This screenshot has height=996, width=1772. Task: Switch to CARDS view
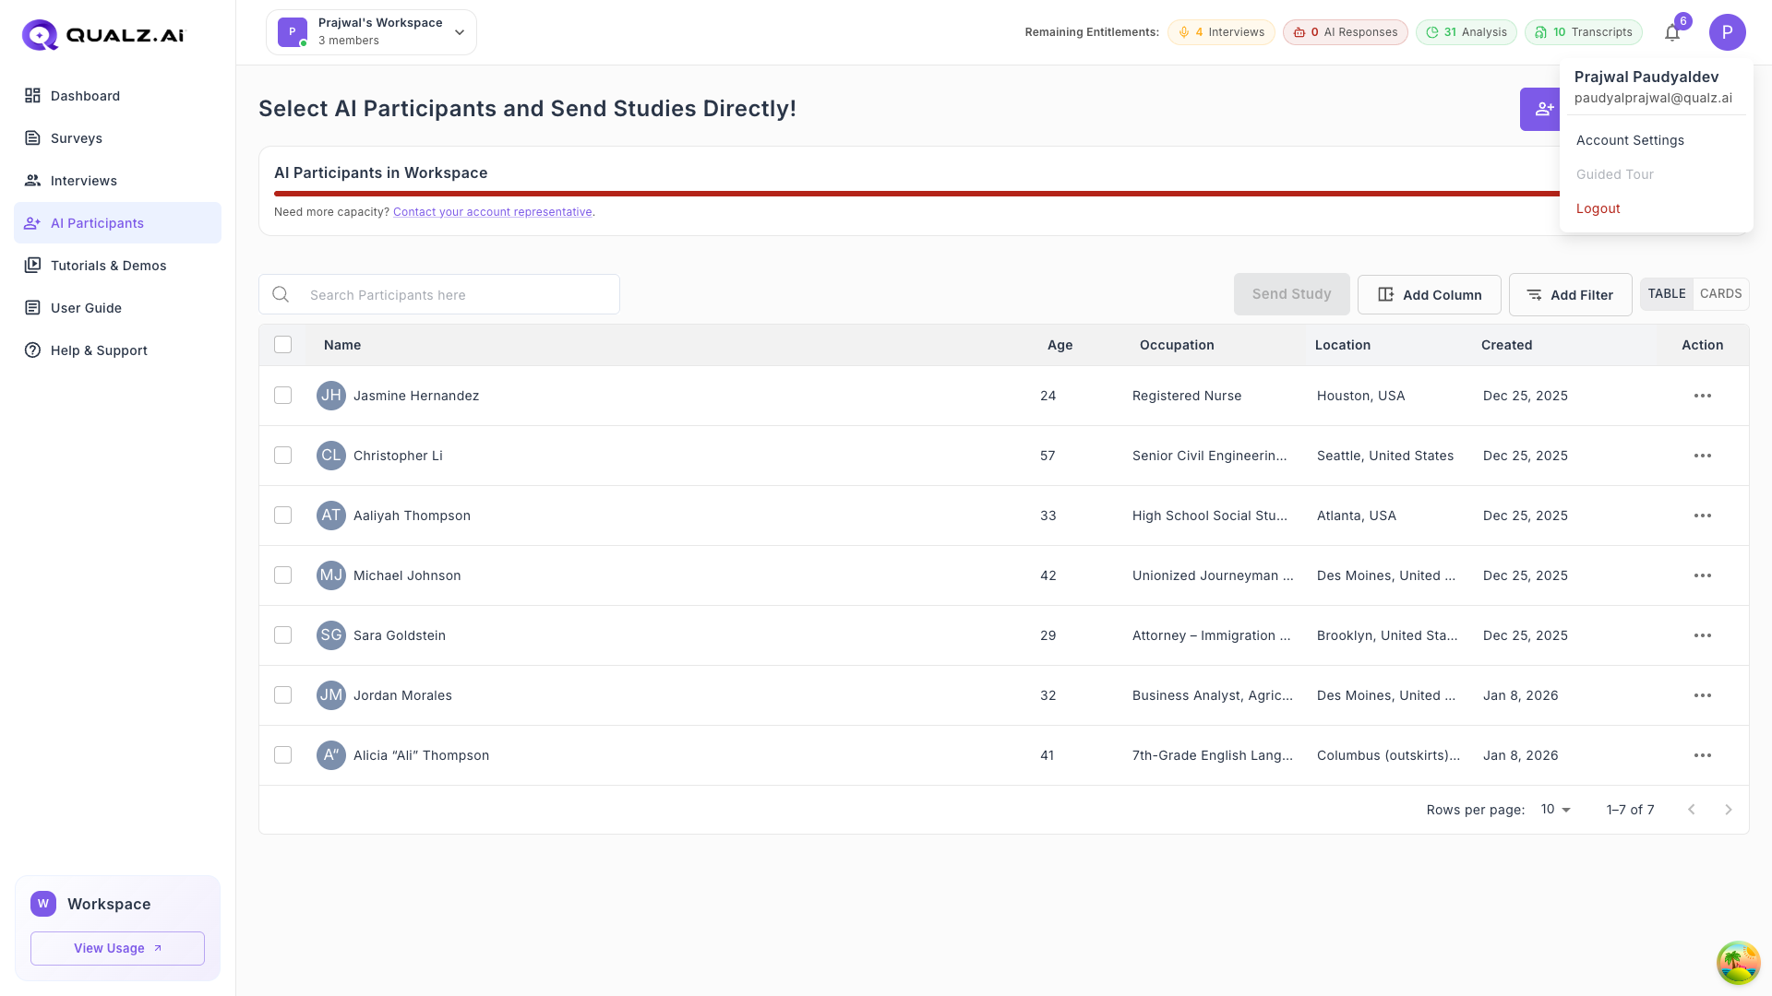[x=1720, y=293]
